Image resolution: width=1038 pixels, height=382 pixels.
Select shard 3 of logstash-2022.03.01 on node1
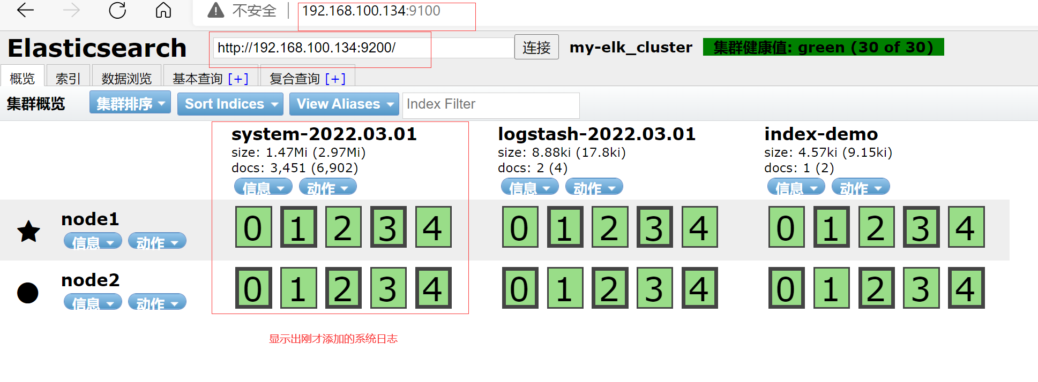coord(655,227)
